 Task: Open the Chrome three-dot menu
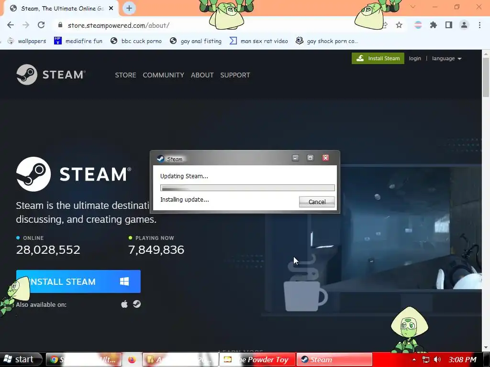[x=479, y=25]
